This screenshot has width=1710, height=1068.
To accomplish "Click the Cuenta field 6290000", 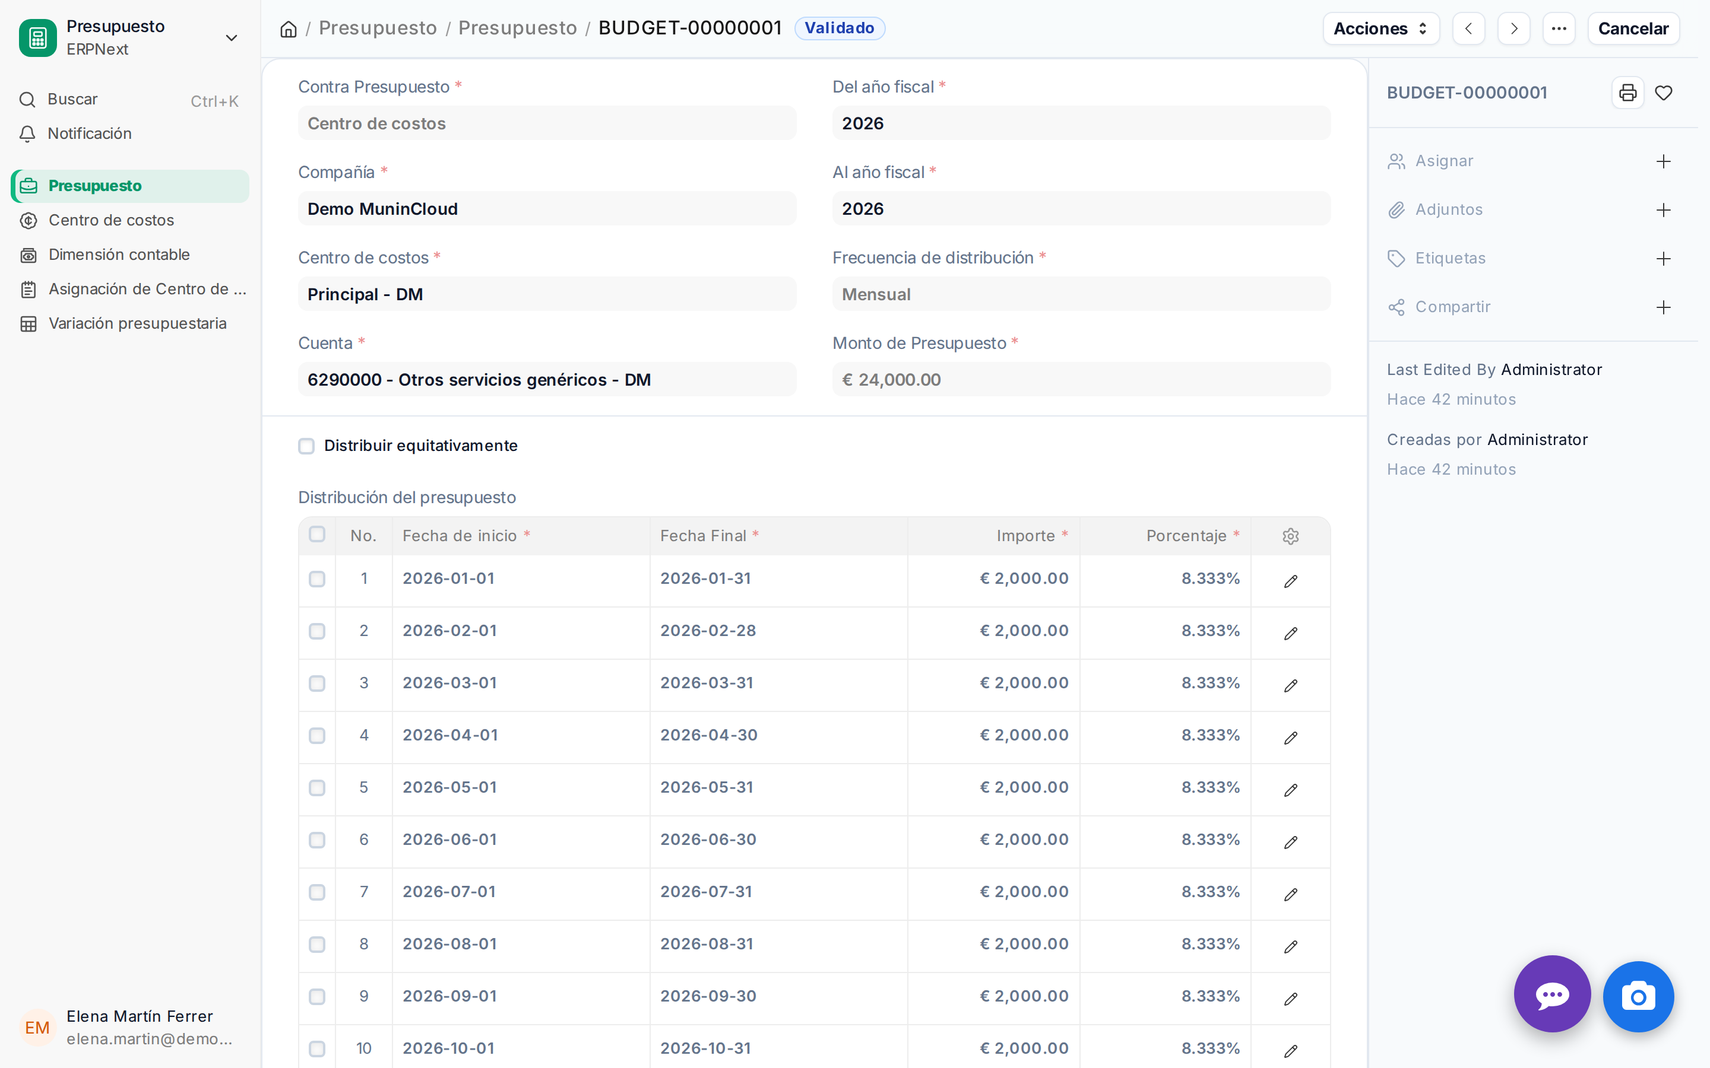I will click(547, 379).
